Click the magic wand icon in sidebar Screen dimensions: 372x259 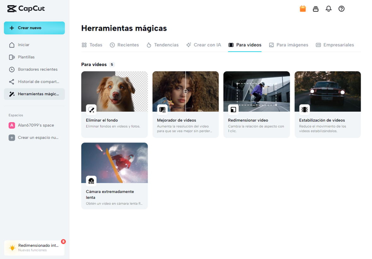click(12, 94)
